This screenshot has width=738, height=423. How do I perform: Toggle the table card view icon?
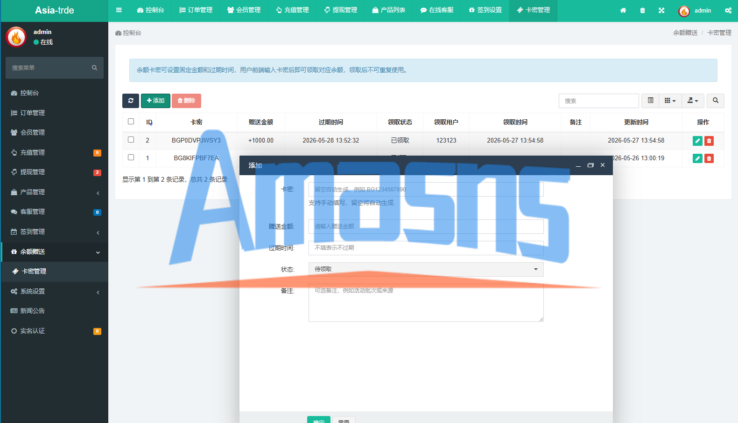(650, 101)
